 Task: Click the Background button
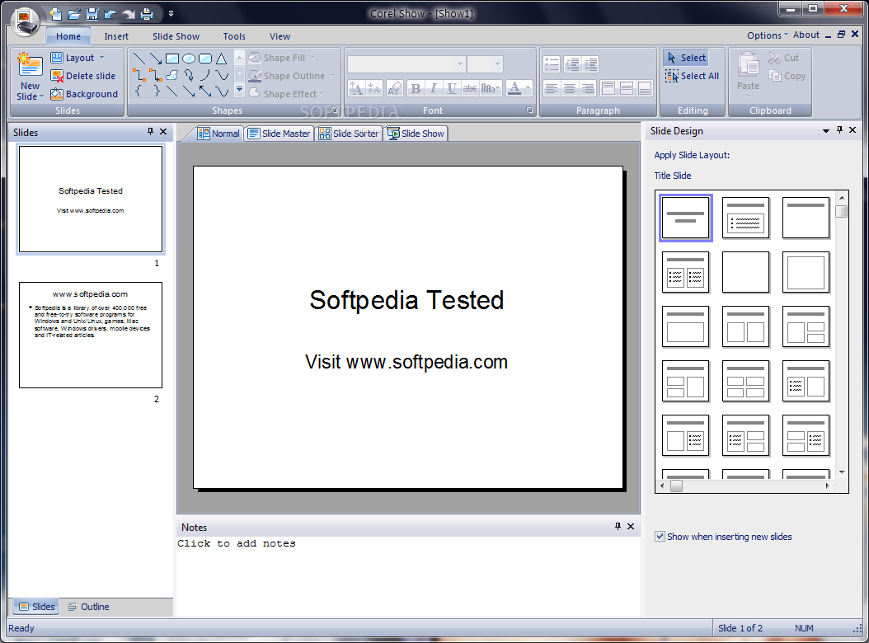[x=84, y=94]
